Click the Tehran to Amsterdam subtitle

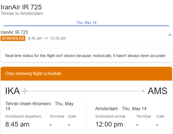[x=22, y=13]
